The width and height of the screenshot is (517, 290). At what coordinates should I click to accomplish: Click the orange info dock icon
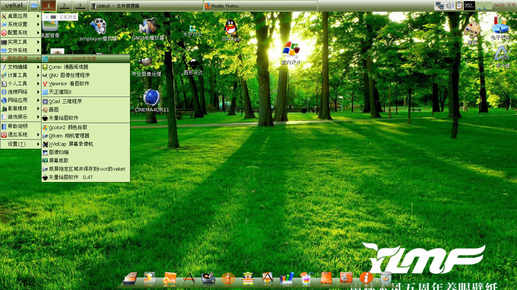tap(366, 278)
